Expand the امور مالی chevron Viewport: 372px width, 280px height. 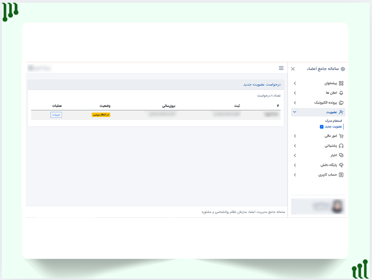pyautogui.click(x=295, y=136)
